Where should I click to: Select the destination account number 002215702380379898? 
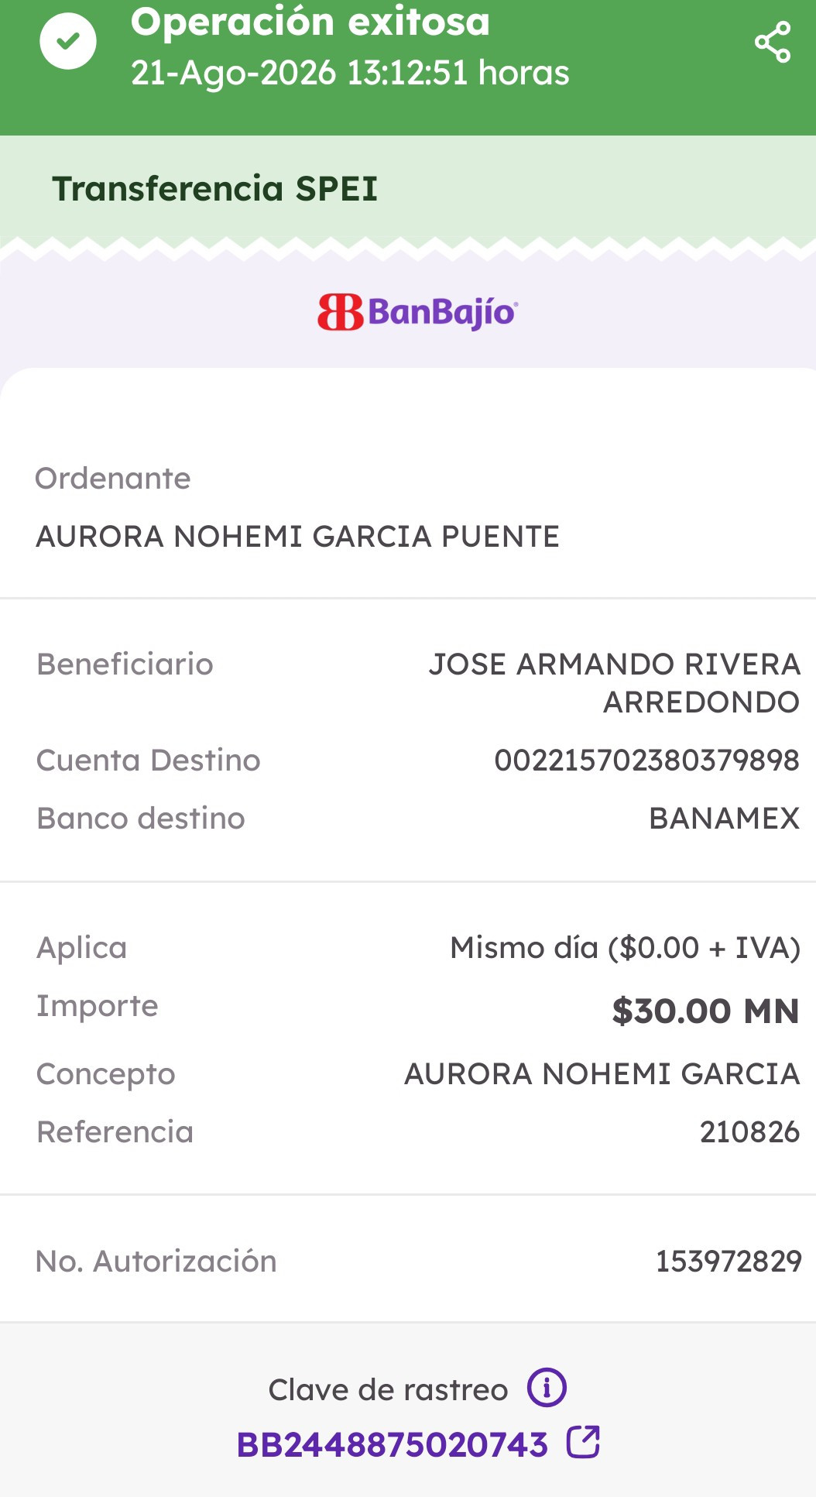click(646, 761)
